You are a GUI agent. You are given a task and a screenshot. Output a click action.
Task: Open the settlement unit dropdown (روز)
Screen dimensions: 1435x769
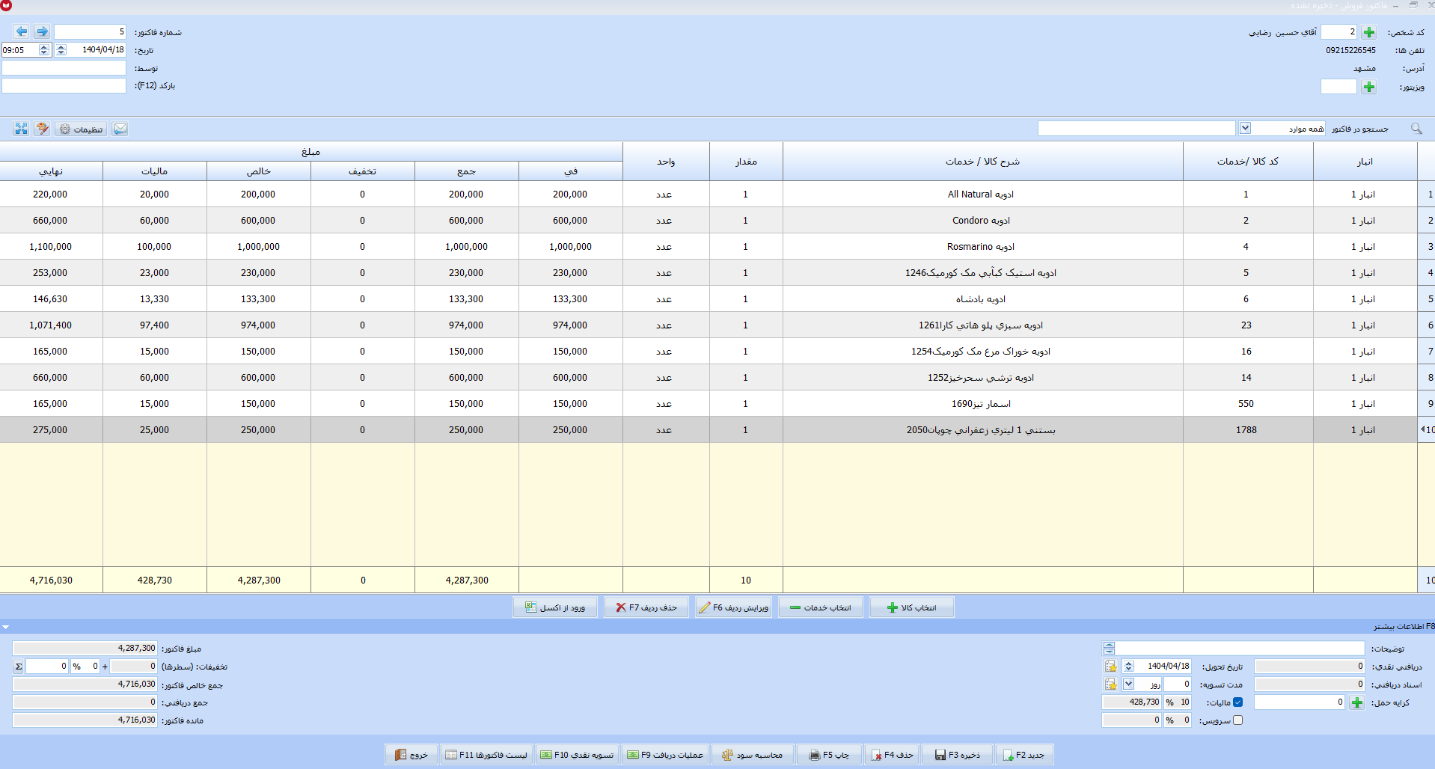coord(1129,684)
